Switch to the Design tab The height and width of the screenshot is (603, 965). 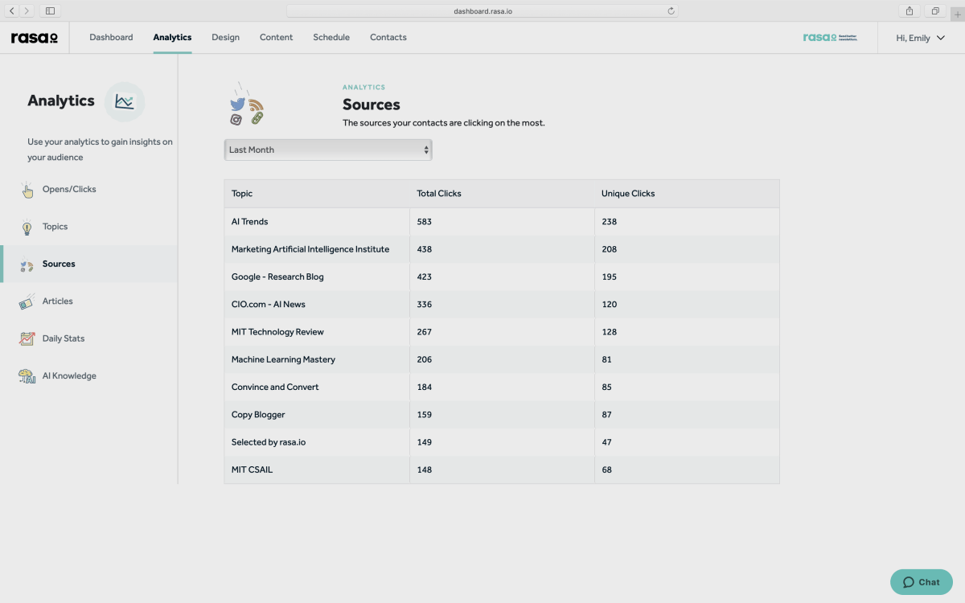(x=225, y=37)
